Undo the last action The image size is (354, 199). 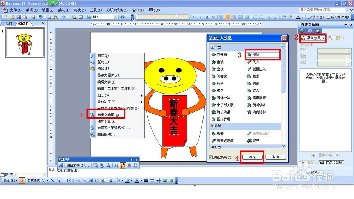tap(63, 17)
